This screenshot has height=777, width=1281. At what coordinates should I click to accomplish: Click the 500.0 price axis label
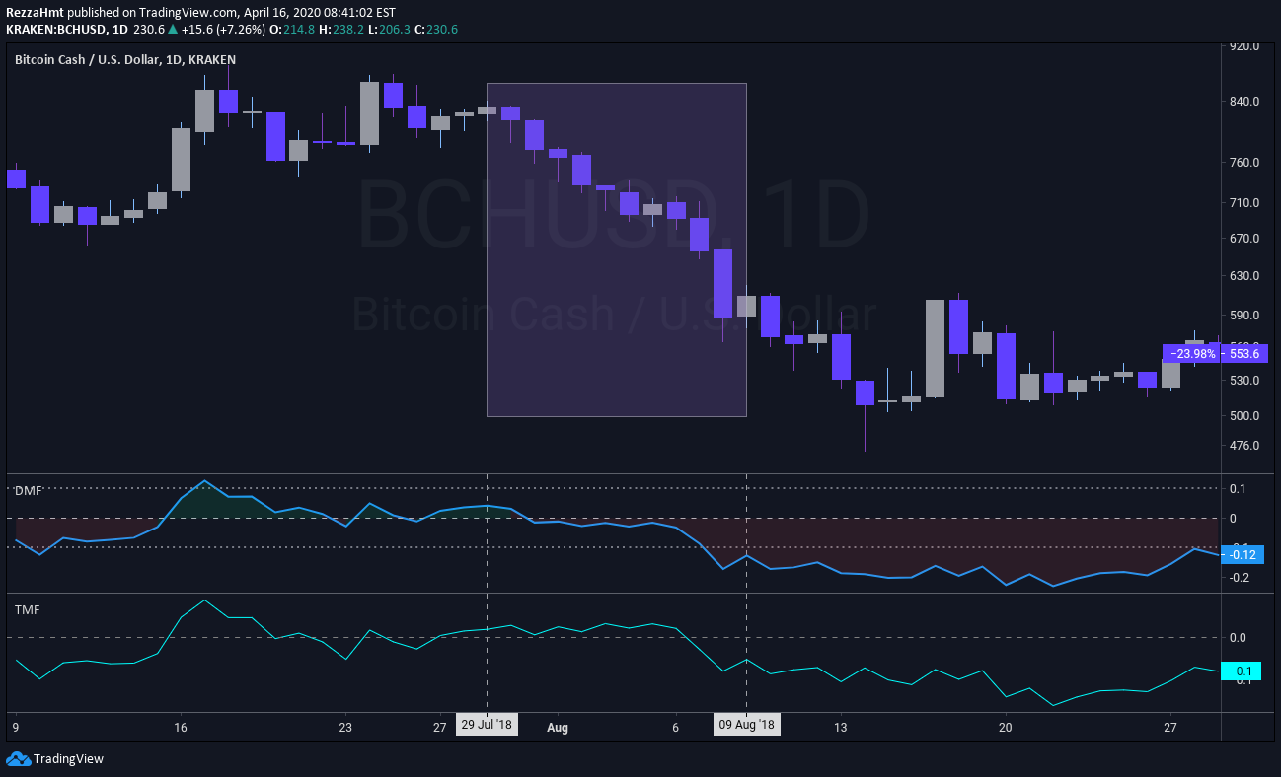tap(1243, 416)
